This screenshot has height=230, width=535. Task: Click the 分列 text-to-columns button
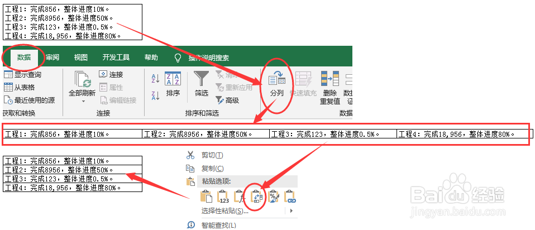coord(276,84)
